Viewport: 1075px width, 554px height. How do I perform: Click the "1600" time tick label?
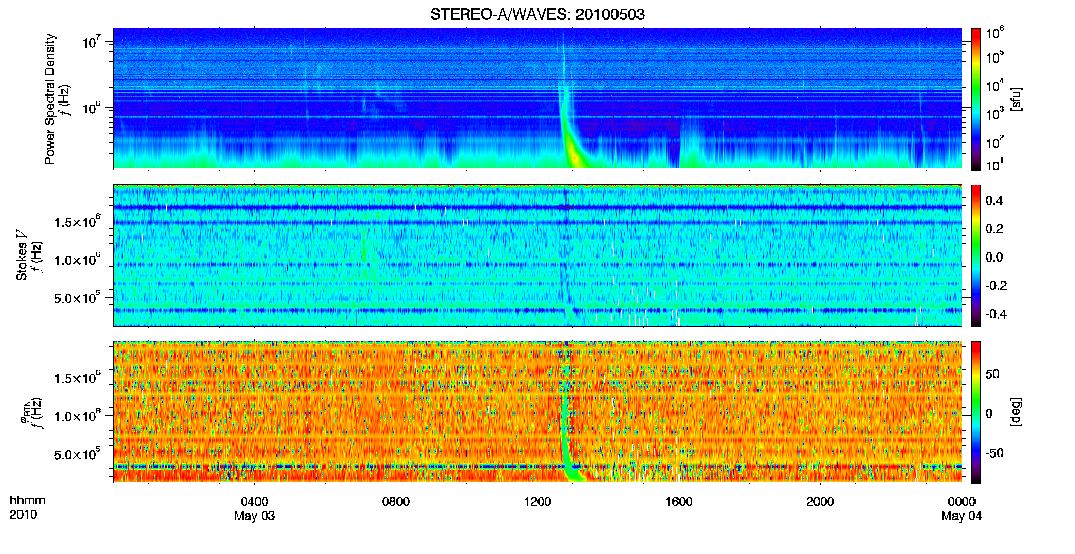tap(679, 501)
